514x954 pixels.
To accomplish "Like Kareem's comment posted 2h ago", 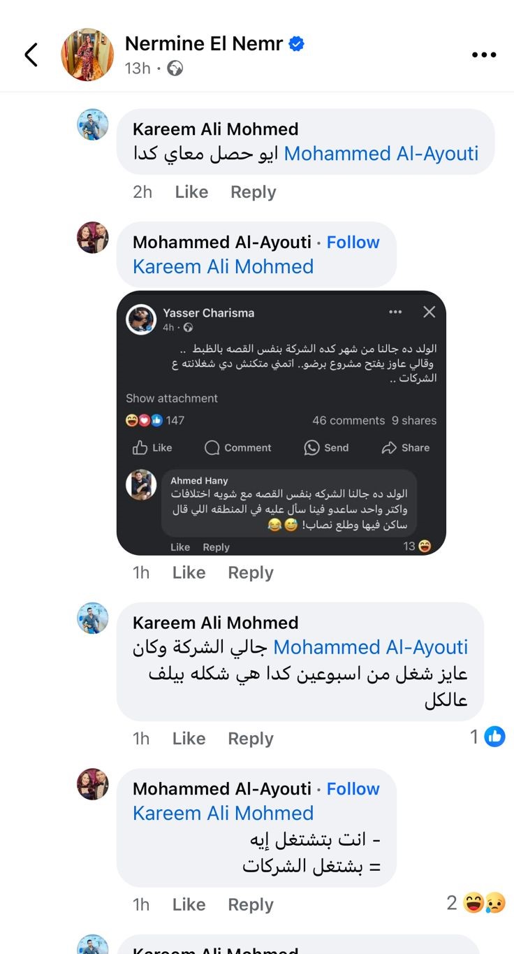I will [191, 192].
